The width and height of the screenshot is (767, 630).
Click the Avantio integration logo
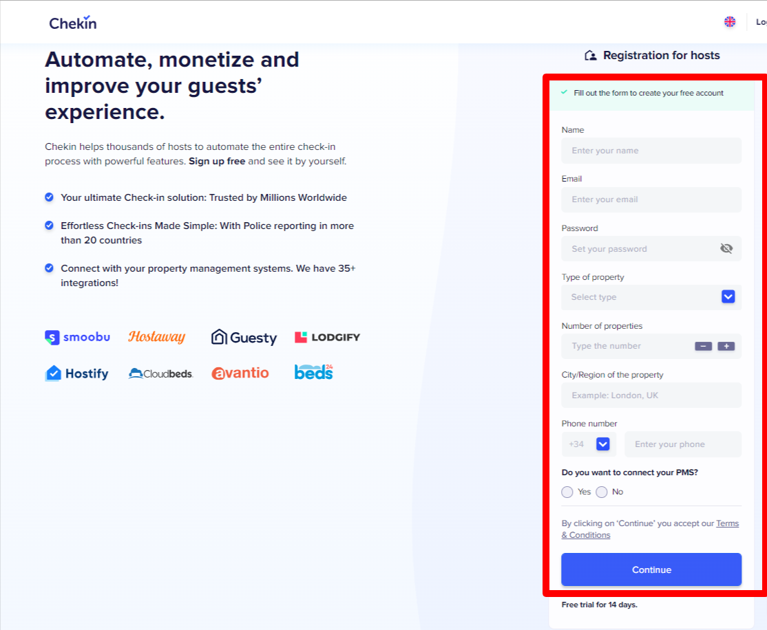240,373
